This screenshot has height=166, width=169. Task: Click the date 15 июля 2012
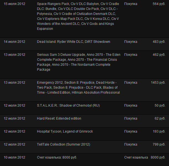(14, 4)
